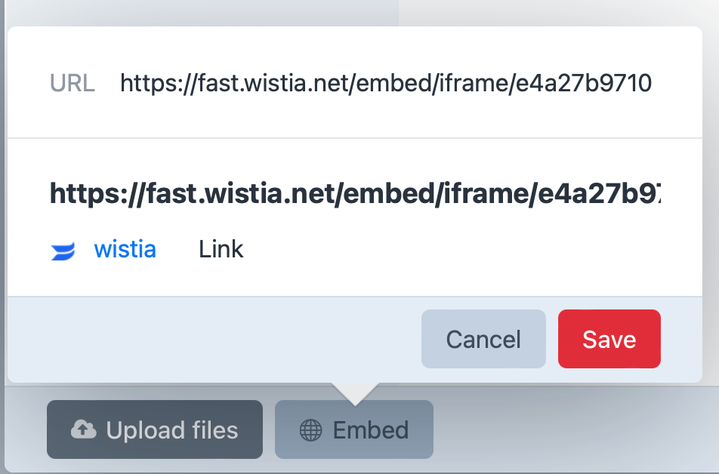Select the URL label in the dialog
The width and height of the screenshot is (719, 474).
[x=72, y=83]
